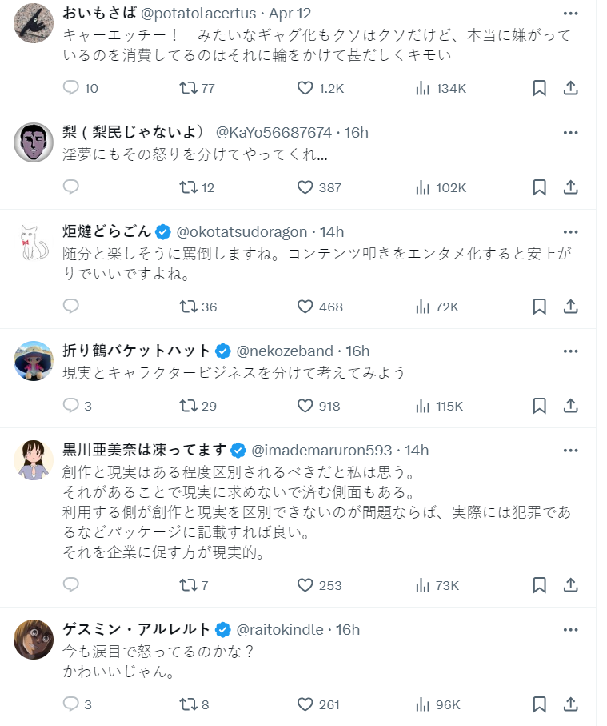Viewport: 607px width, 726px height.
Task: Like the tweet from @KaYo56687674
Action: (305, 187)
